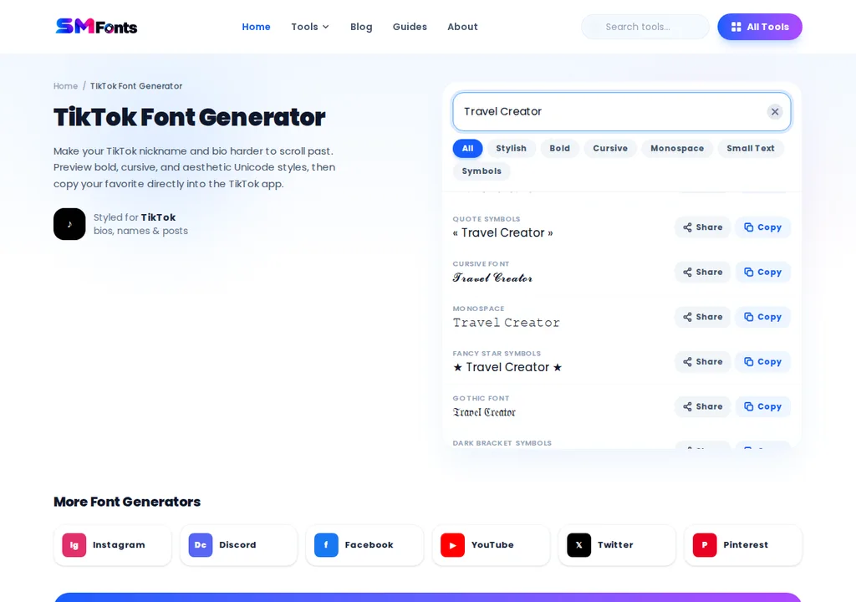The image size is (856, 602).
Task: Filter by Monospace fonts
Action: tap(677, 148)
